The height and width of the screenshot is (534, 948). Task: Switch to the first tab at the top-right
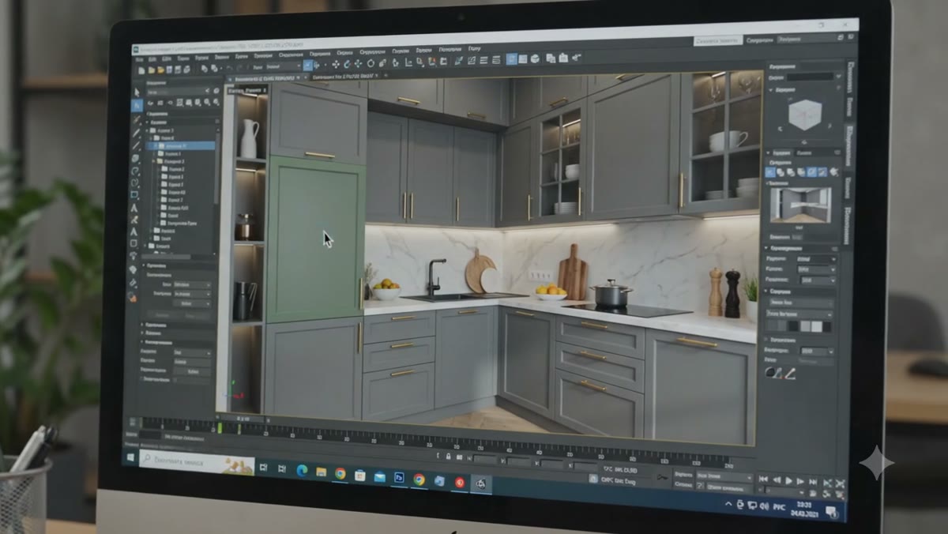(717, 41)
